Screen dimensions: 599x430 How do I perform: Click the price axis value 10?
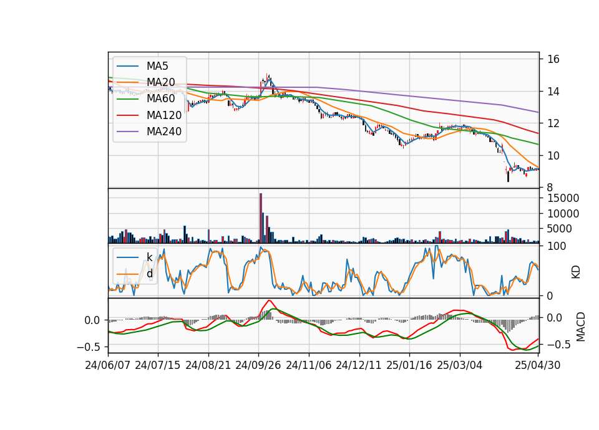[x=553, y=156]
